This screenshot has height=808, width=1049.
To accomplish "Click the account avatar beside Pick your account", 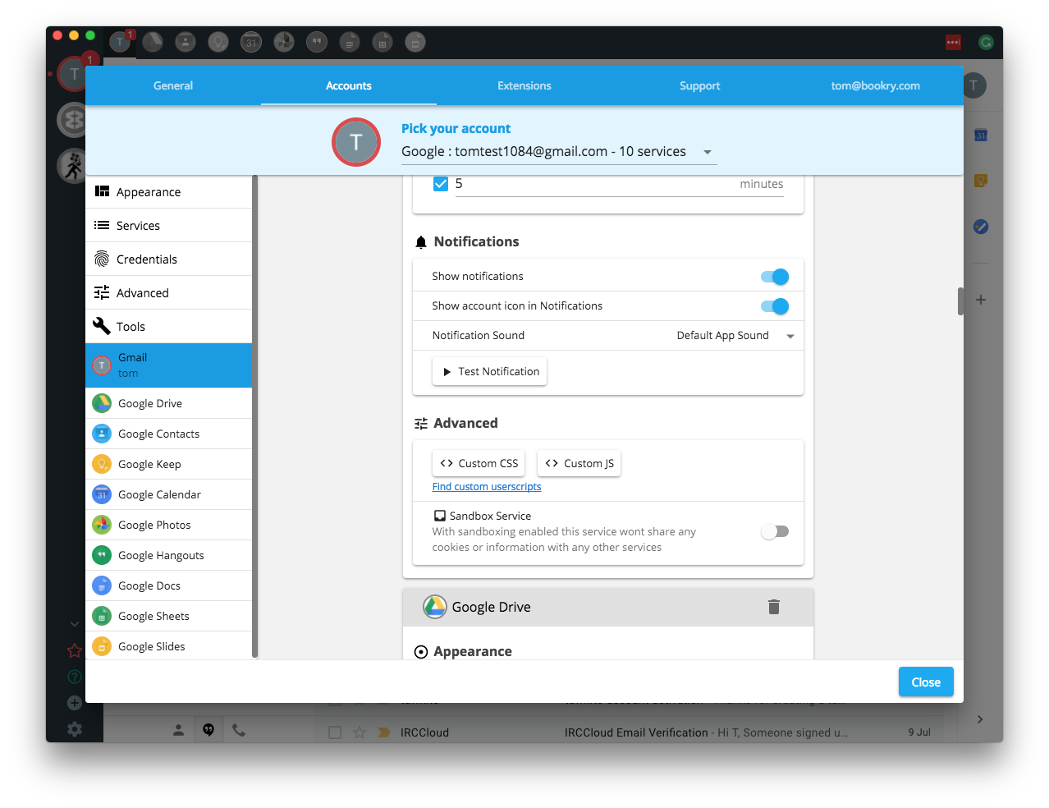I will pyautogui.click(x=356, y=142).
